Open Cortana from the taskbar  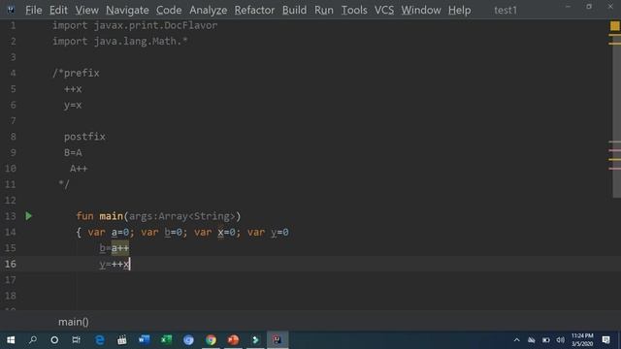[x=54, y=340]
